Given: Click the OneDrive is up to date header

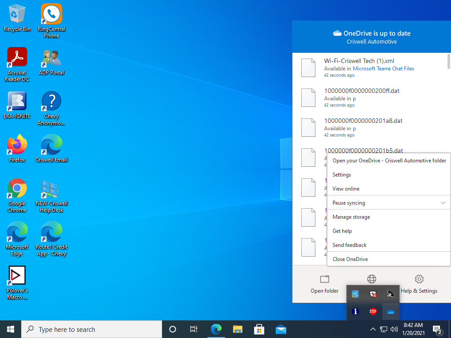Looking at the screenshot, I should point(372,37).
